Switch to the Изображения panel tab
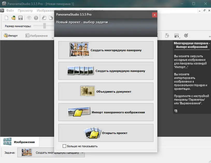This screenshot has height=163, width=211. tap(19, 142)
